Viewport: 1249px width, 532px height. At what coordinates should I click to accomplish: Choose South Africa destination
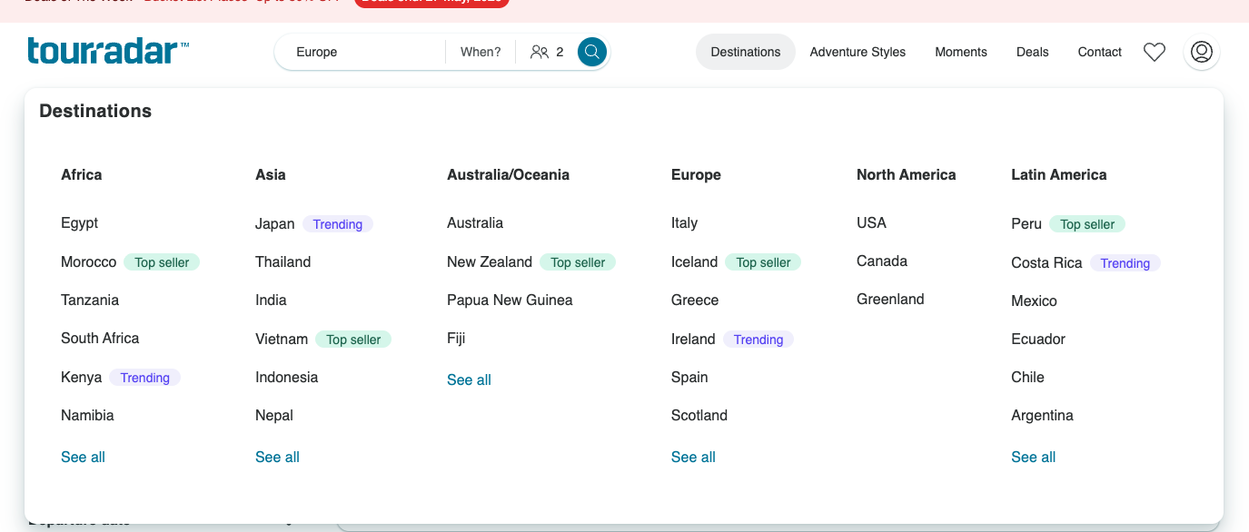pyautogui.click(x=100, y=338)
